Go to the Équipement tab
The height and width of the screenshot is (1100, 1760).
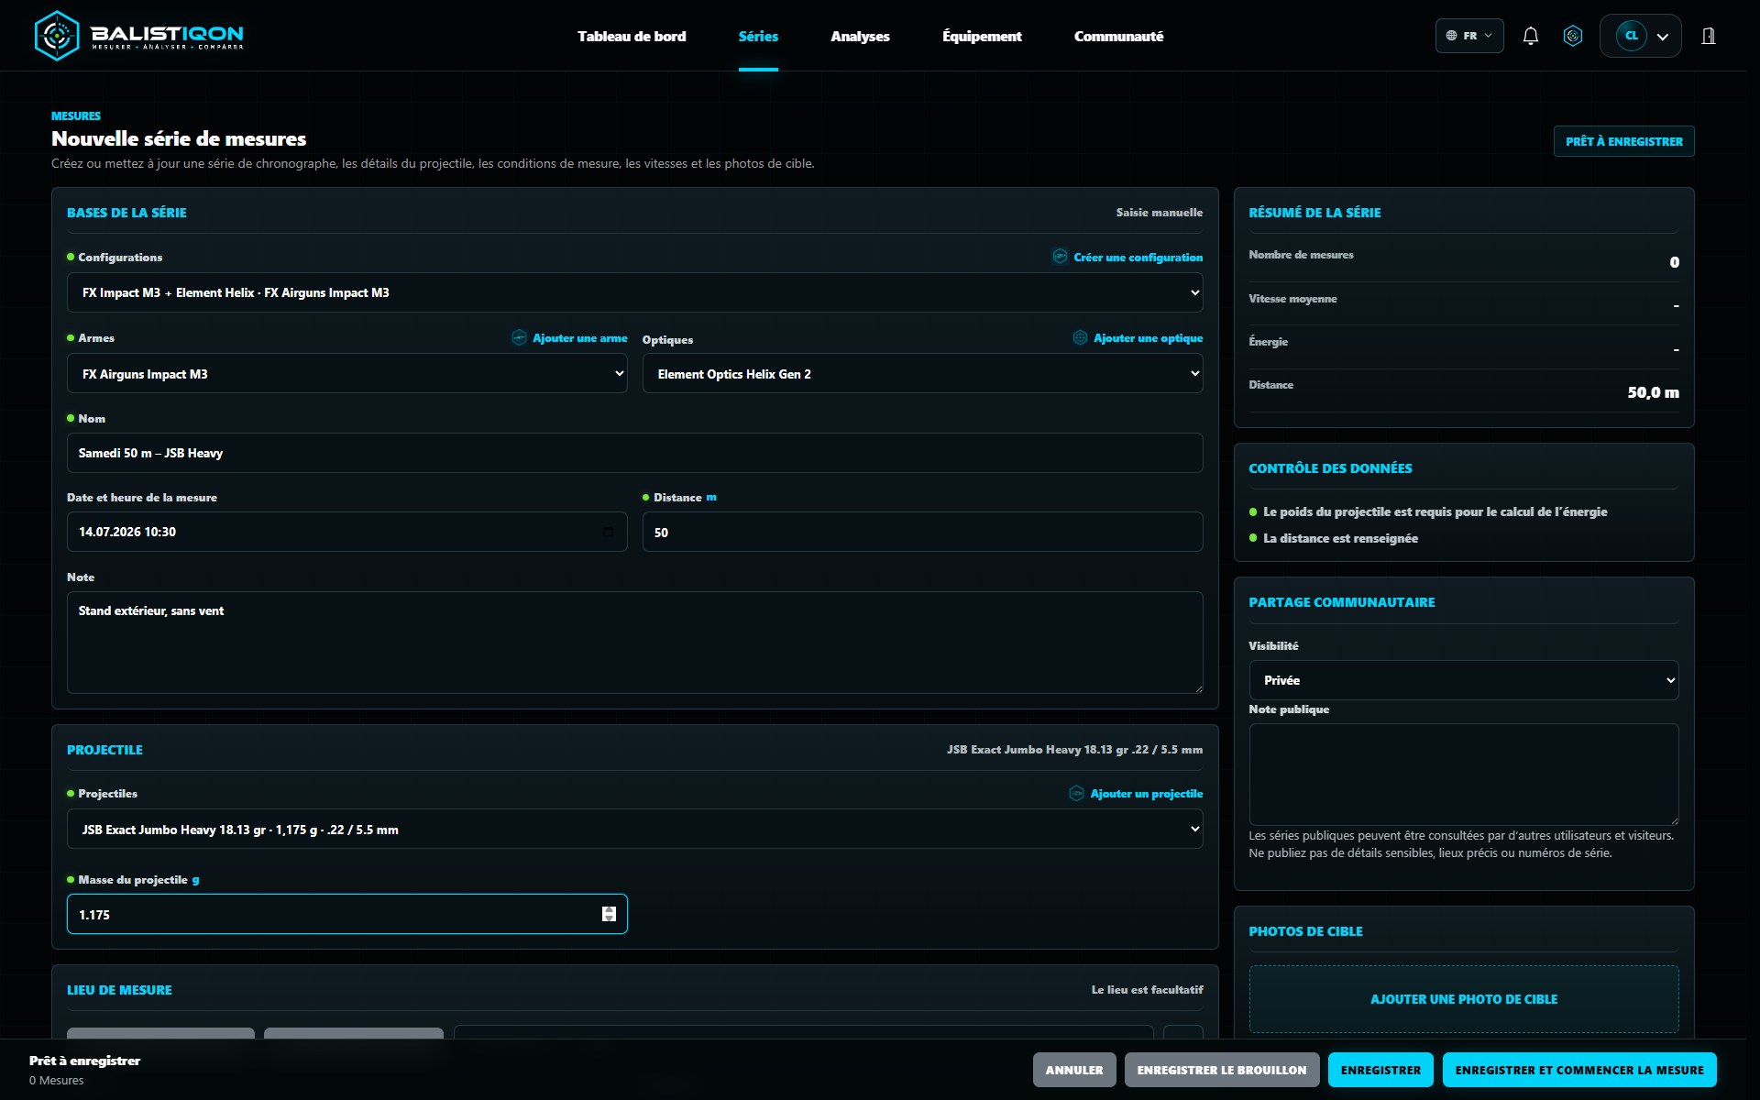click(x=982, y=36)
